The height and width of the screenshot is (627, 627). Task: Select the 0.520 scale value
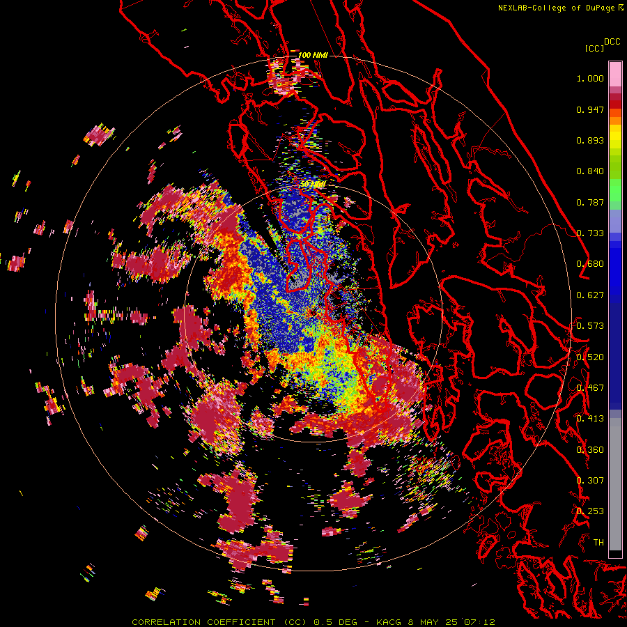click(x=590, y=357)
